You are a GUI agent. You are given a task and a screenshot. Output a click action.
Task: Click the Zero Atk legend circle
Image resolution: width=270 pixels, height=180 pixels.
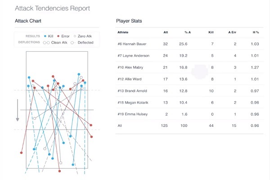(75, 36)
